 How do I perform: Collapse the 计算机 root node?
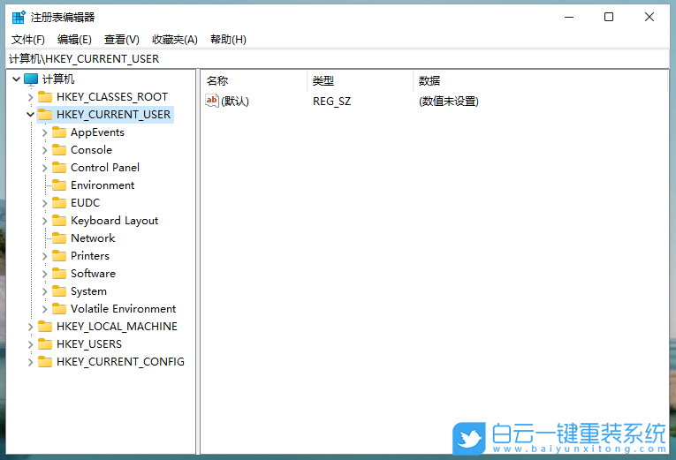point(17,79)
